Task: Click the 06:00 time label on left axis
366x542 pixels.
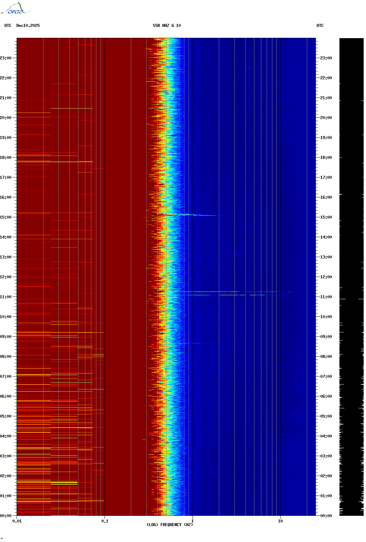Action: pos(6,396)
